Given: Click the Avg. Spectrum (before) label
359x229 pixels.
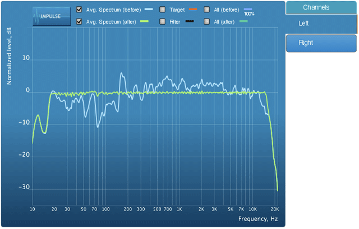Looking at the screenshot, I should tap(113, 10).
